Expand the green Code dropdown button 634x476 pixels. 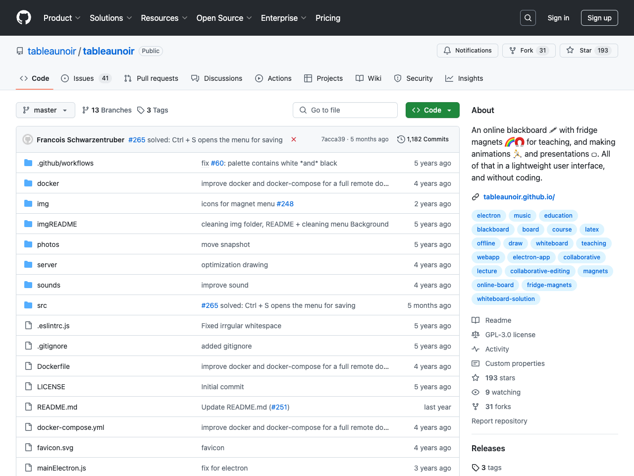click(432, 110)
